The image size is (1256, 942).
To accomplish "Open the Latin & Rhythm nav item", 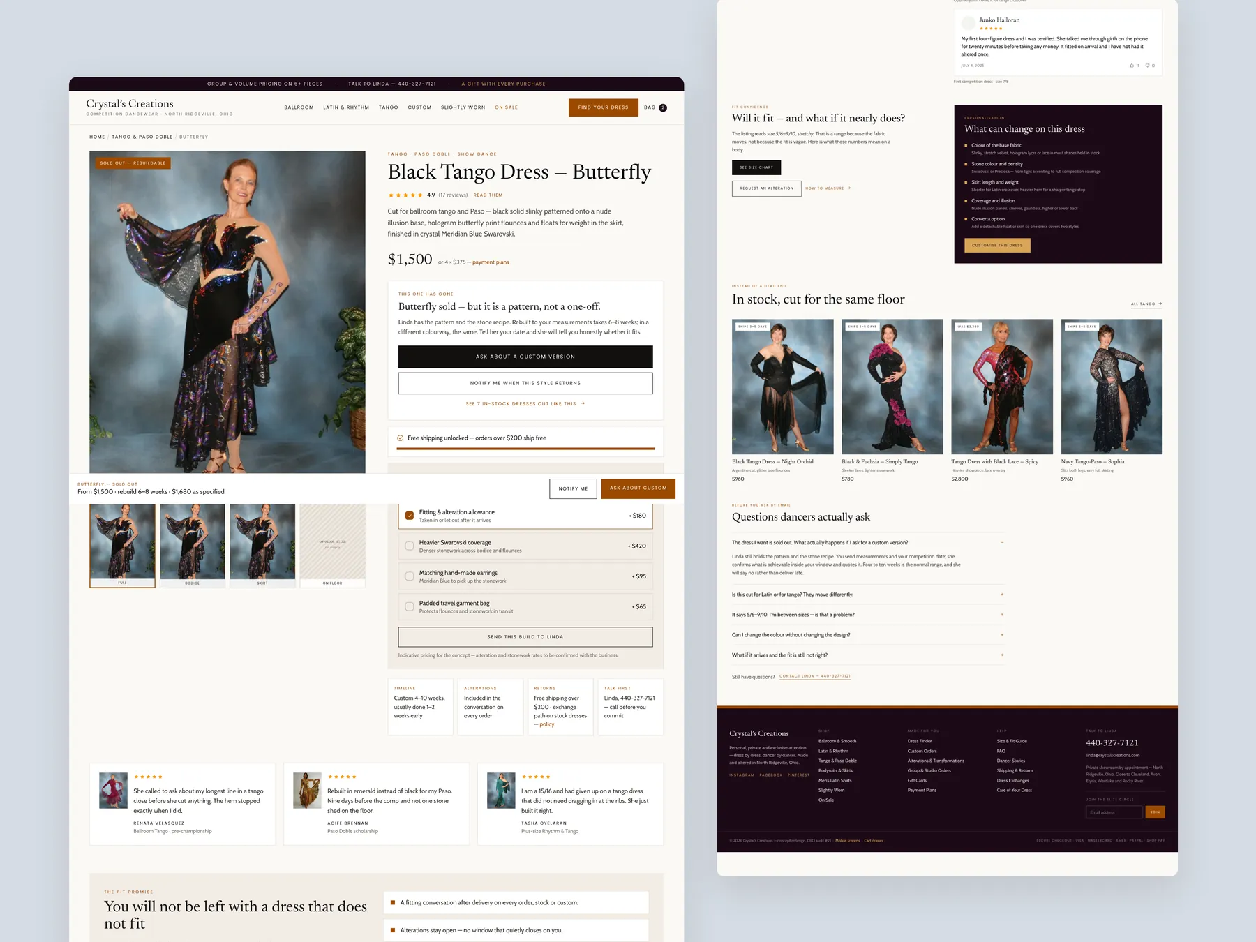I will pos(346,107).
